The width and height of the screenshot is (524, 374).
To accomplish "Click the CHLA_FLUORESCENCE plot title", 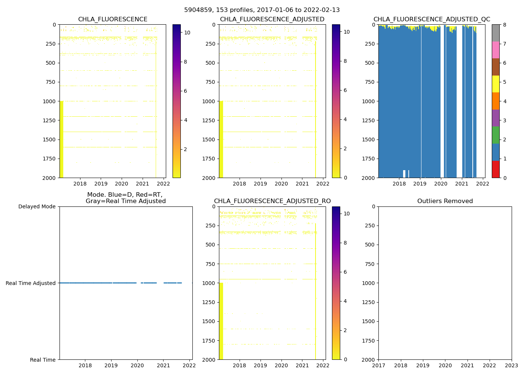I will click(113, 19).
